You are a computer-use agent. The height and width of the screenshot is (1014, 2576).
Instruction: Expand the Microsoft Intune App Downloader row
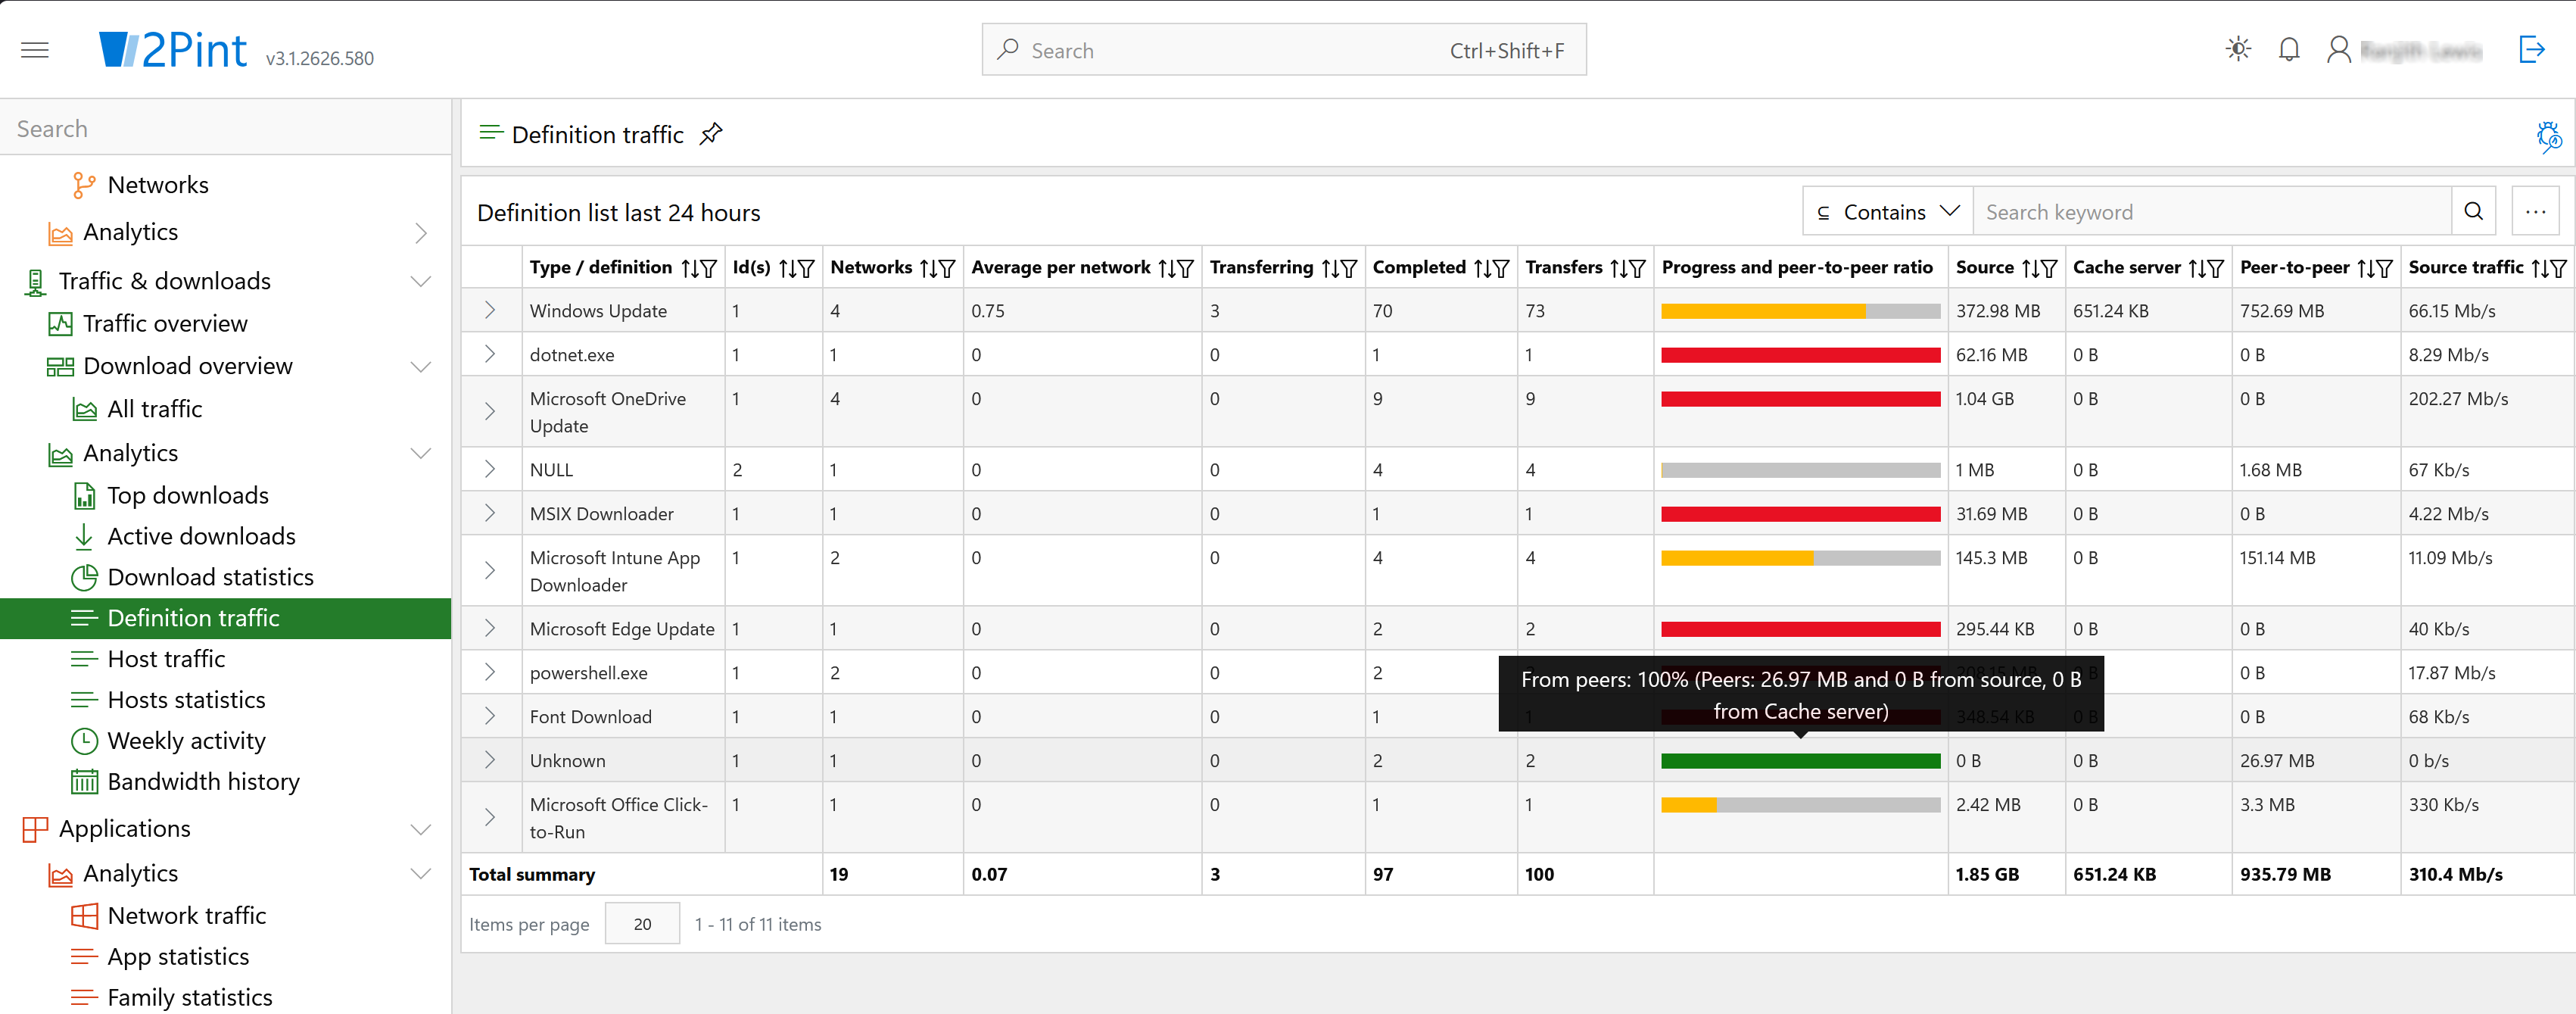click(490, 571)
